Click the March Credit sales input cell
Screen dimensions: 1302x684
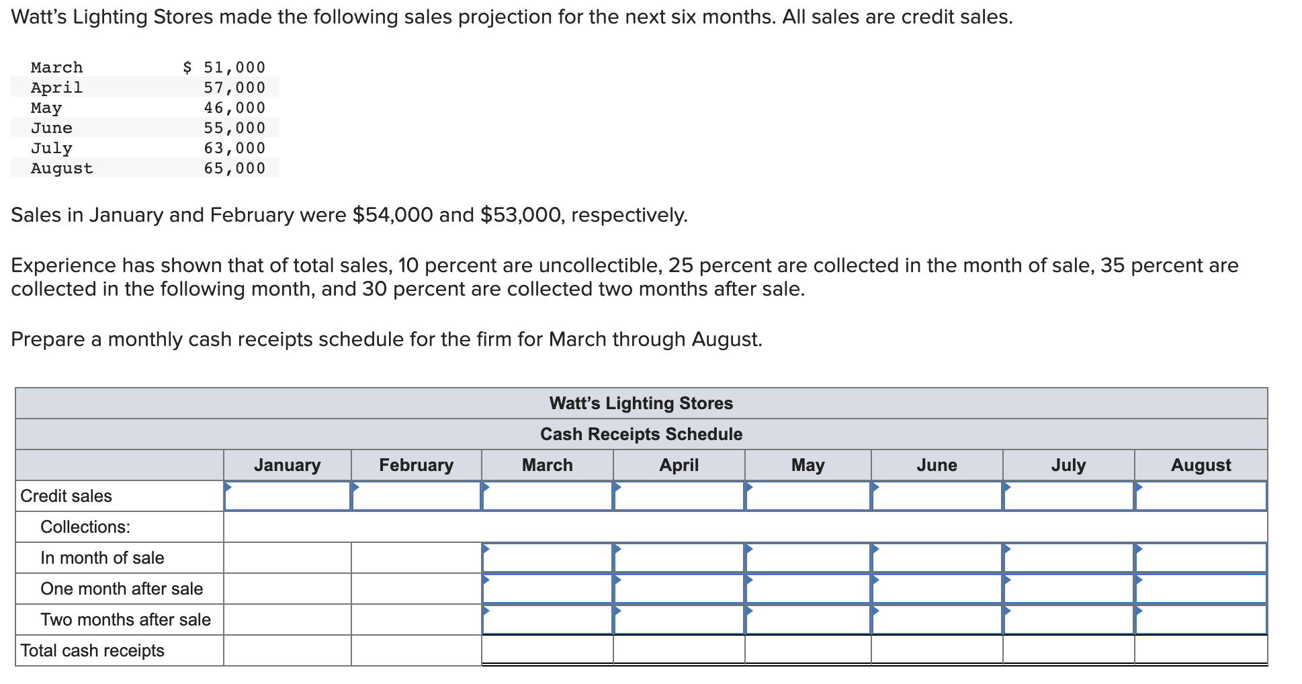[546, 496]
